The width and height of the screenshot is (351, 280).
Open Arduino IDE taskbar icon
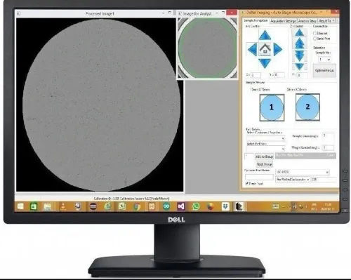[166, 206]
